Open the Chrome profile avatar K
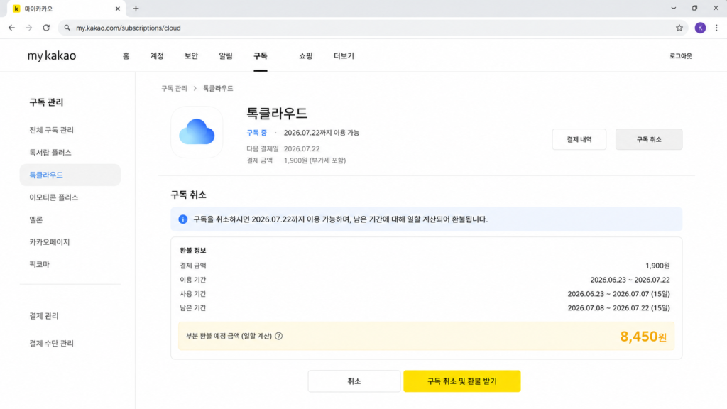Image resolution: width=727 pixels, height=409 pixels. point(700,28)
